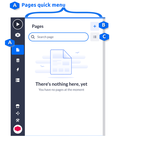Click the play preview button in sidebar

pos(18,24)
